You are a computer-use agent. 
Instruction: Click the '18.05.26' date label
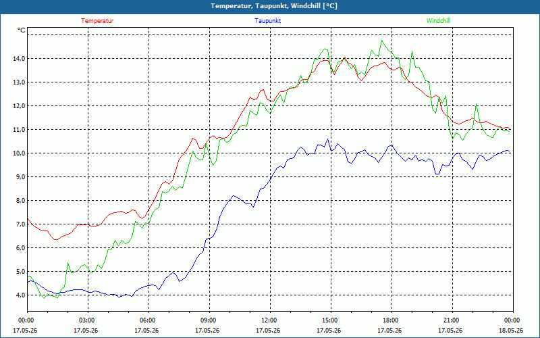511,331
